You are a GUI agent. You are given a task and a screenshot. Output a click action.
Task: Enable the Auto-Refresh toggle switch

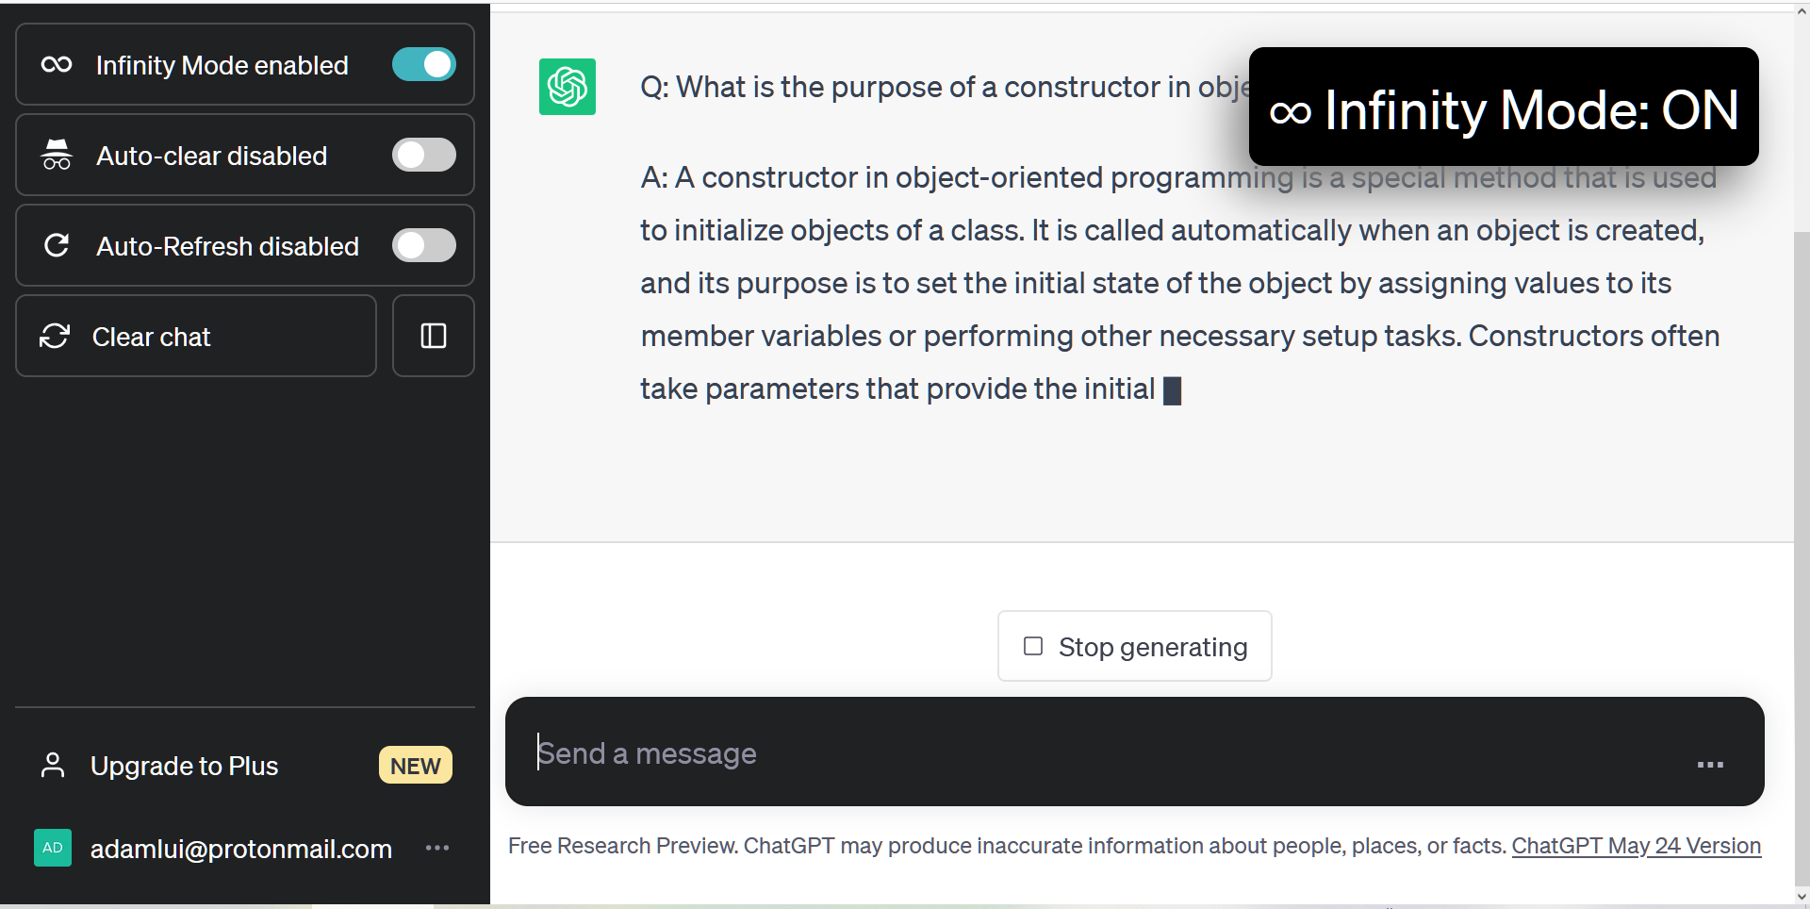tap(423, 245)
